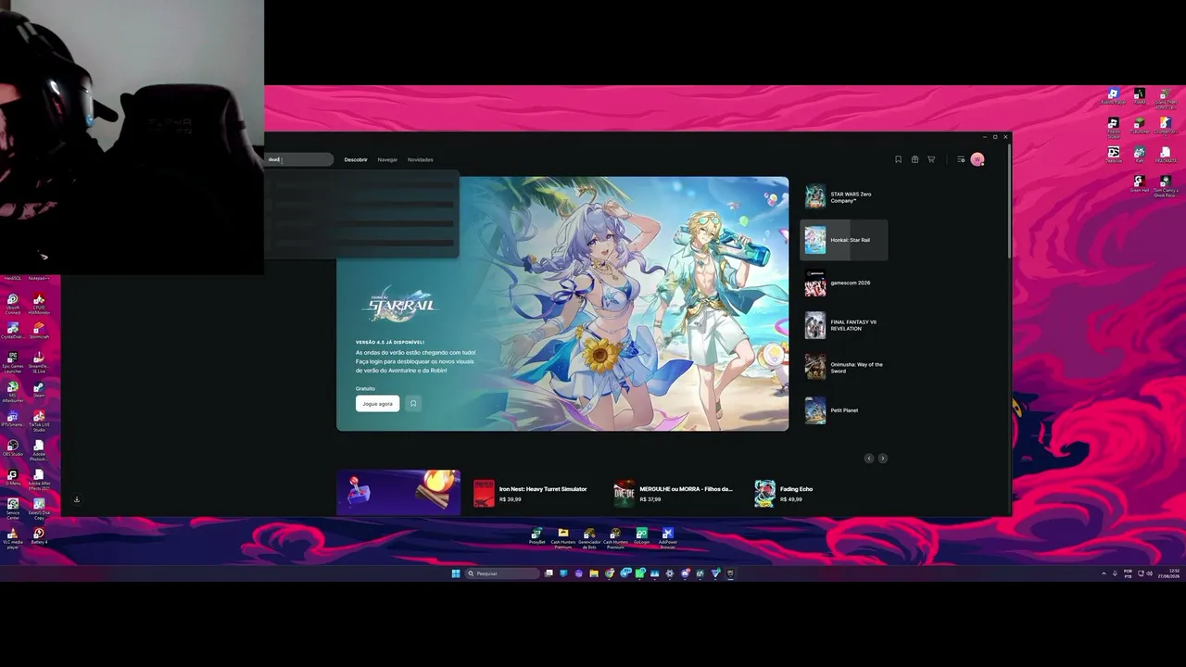The height and width of the screenshot is (667, 1186).
Task: Open TikTok LIVE Studio desktop shortcut
Action: [x=39, y=421]
